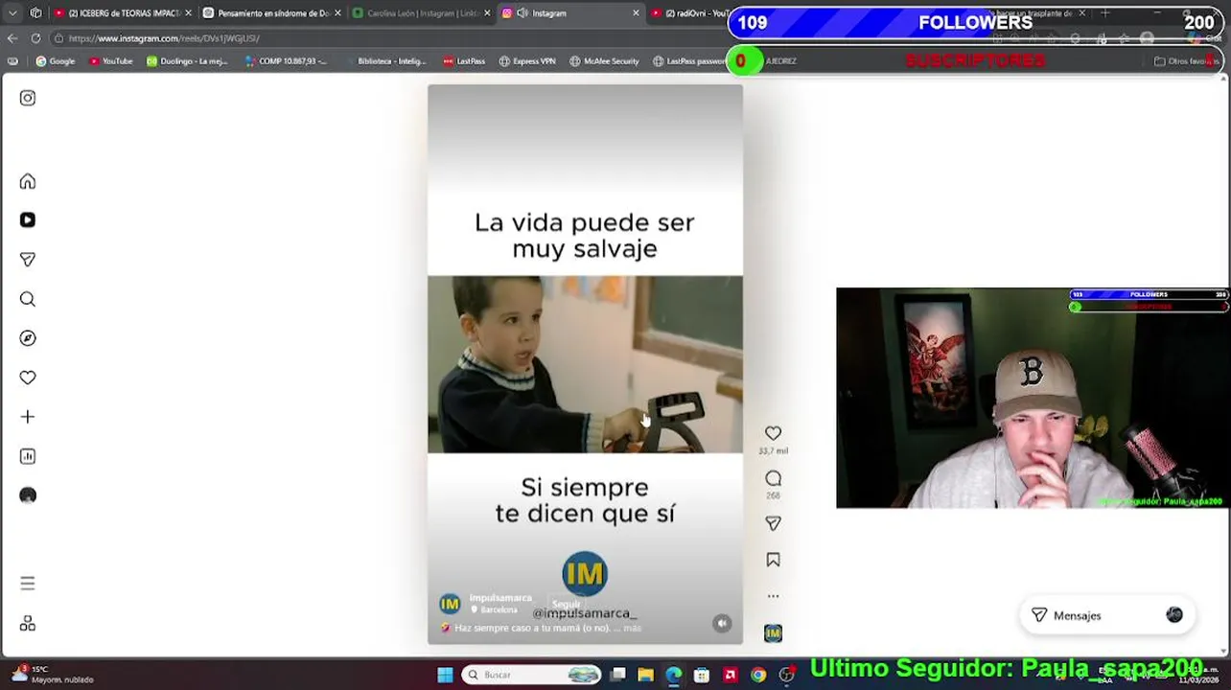Open the browser workspaces icon
1231x690 pixels.
[x=36, y=13]
